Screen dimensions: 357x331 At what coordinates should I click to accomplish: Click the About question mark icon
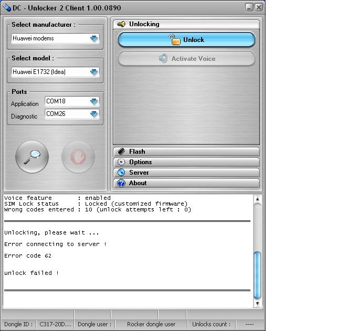pos(121,183)
